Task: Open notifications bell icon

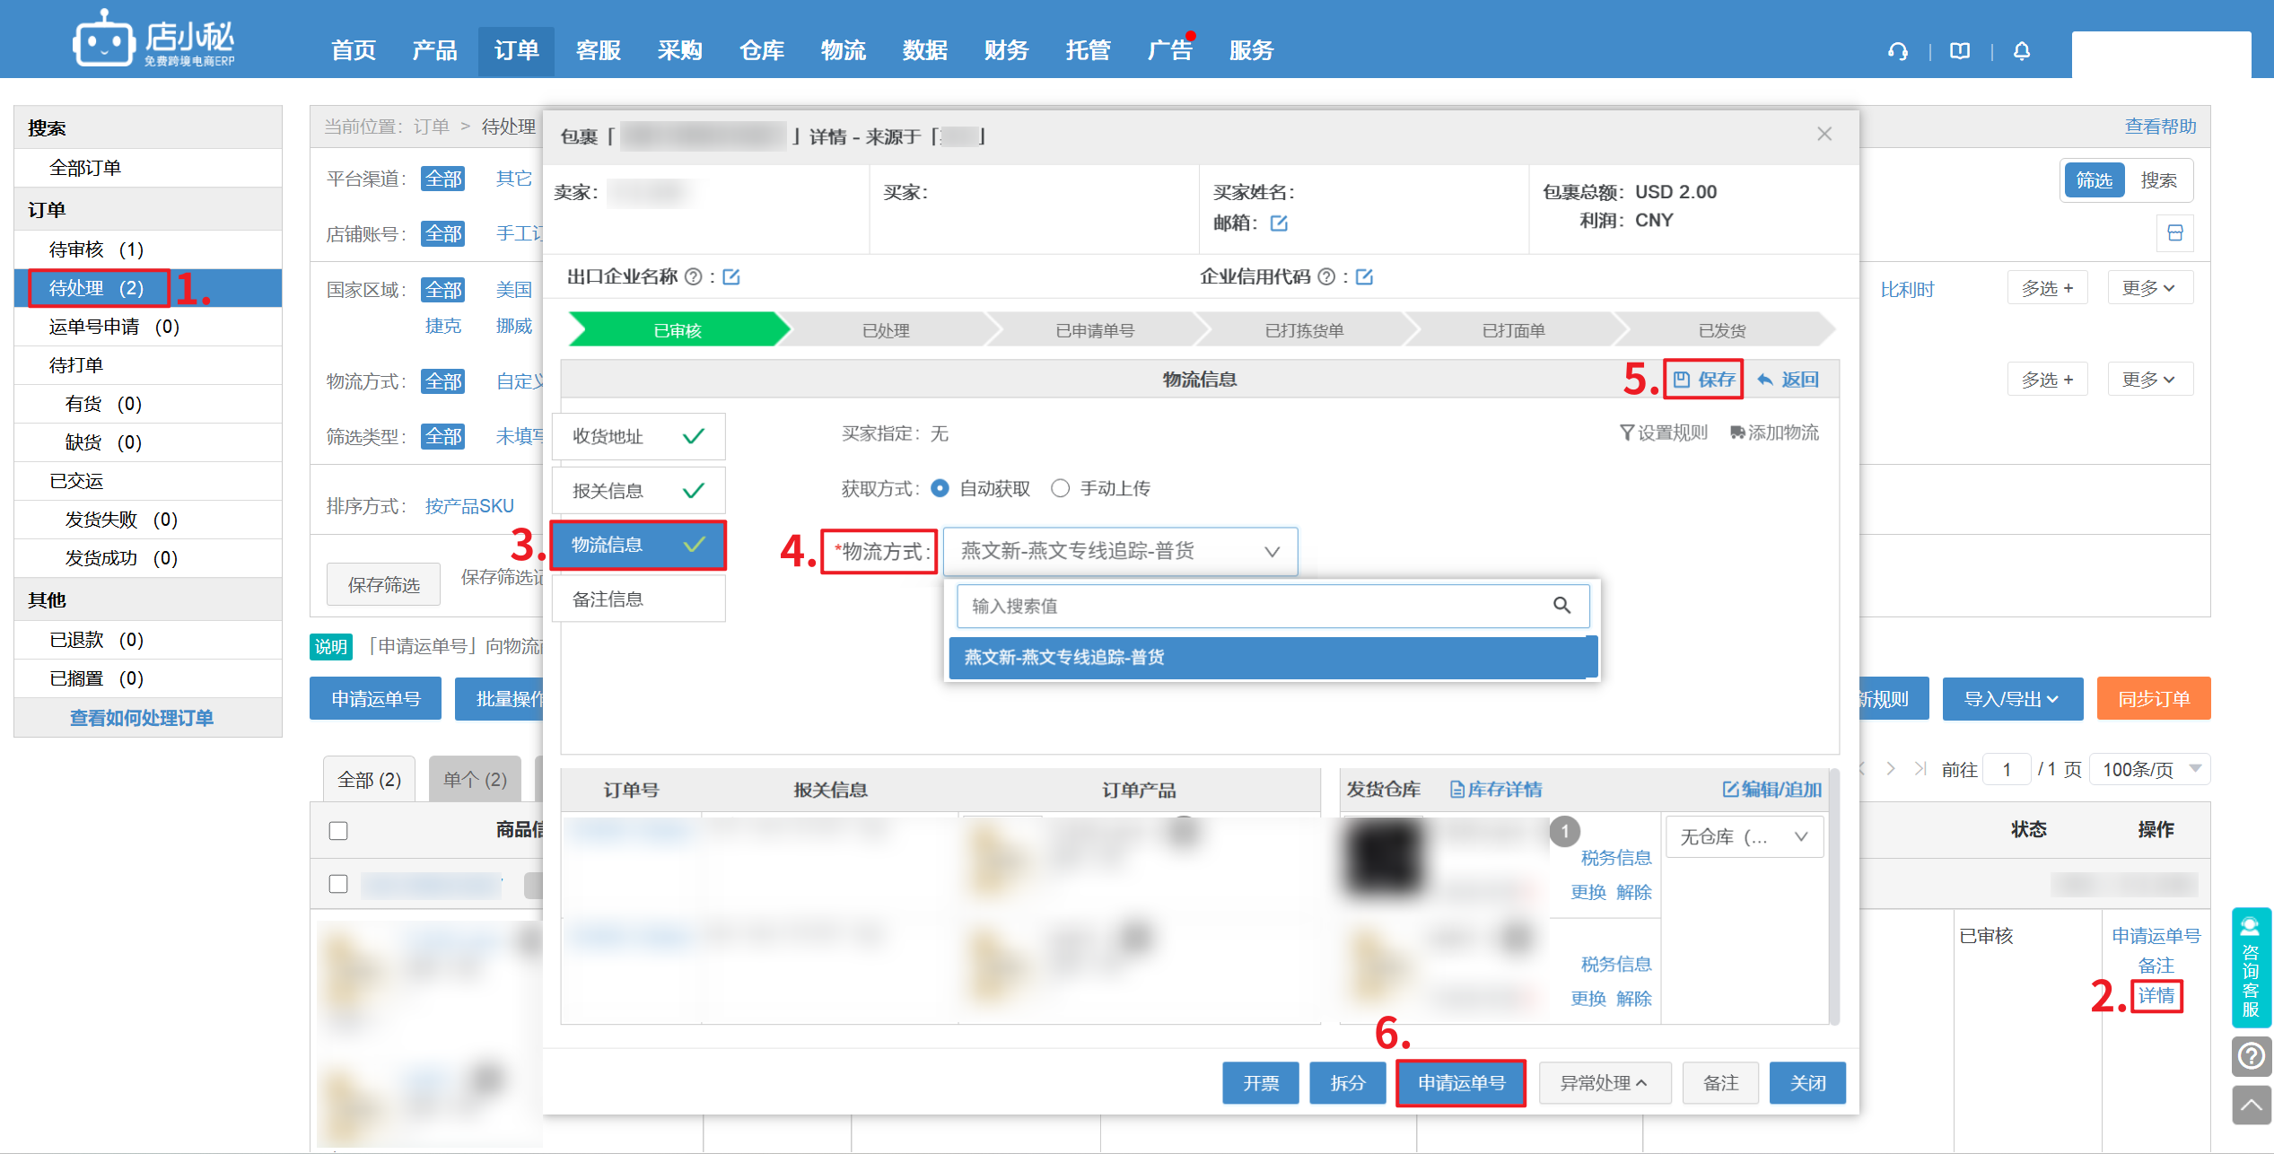Action: pos(2021,51)
